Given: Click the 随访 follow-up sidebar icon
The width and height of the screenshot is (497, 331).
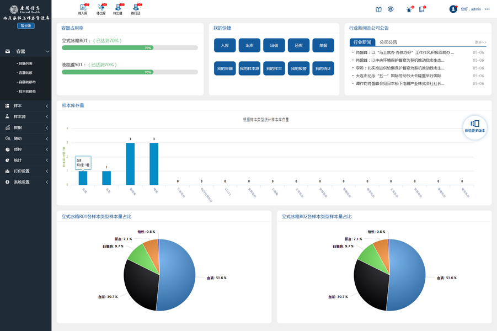Looking at the screenshot, I should tap(8, 138).
